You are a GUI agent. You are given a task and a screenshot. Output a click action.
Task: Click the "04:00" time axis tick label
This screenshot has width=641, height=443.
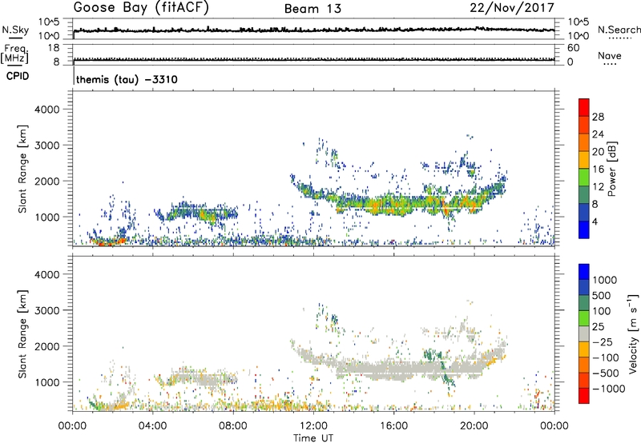coord(153,426)
